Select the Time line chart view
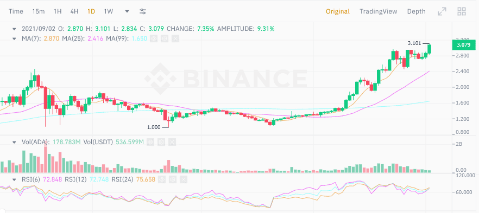479x213 pixels. 16,11
